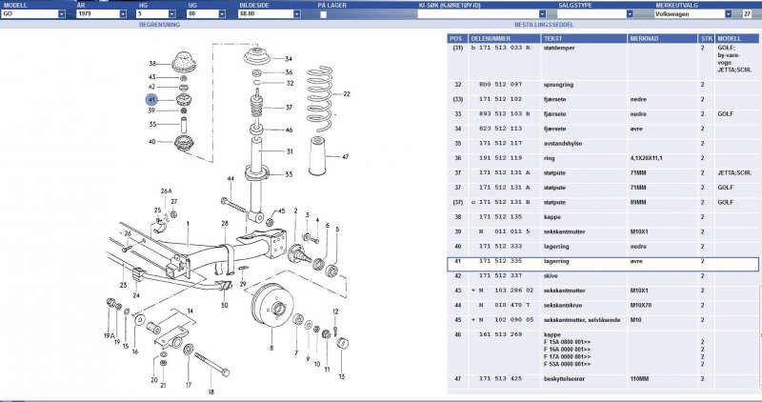Click the highlighted part 41 marker in diagram
The width and height of the screenshot is (762, 402).
click(x=151, y=99)
